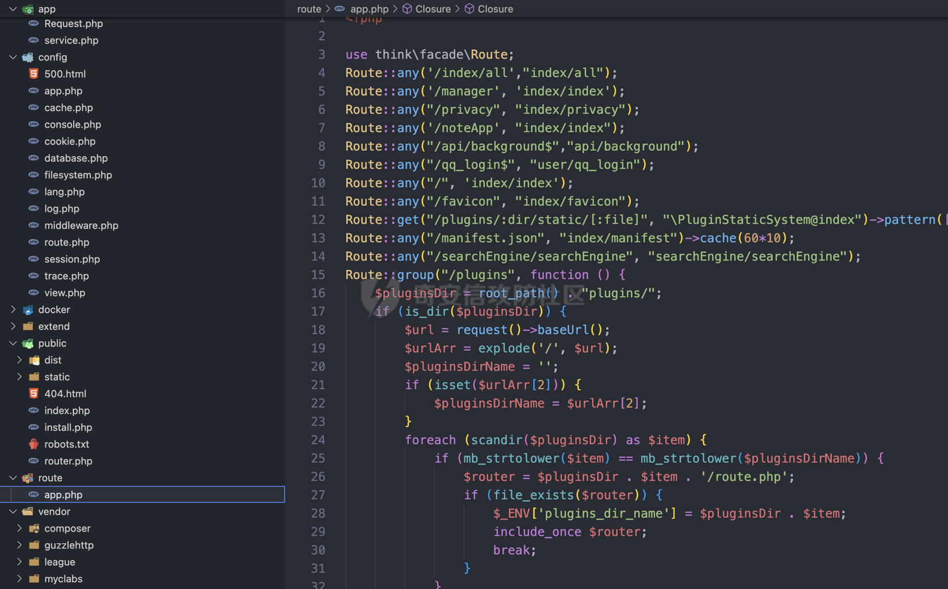Click the break; statement on line 30

[514, 550]
